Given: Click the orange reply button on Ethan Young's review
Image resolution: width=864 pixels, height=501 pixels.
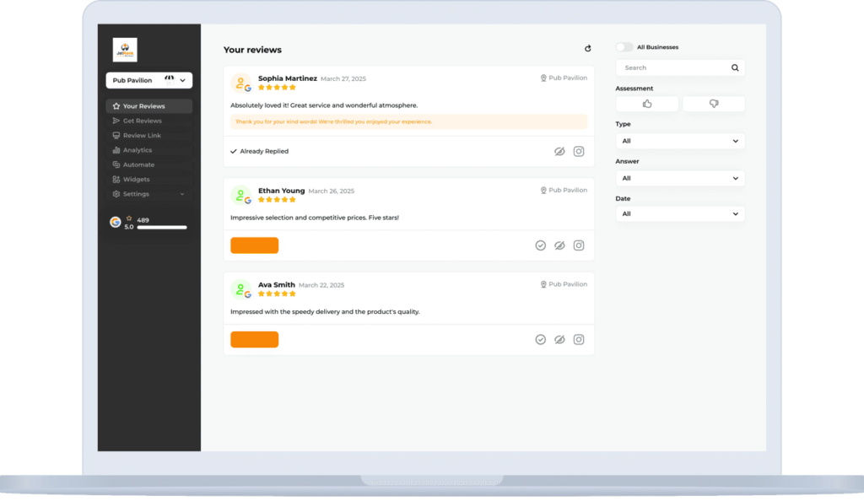Looking at the screenshot, I should click(255, 245).
